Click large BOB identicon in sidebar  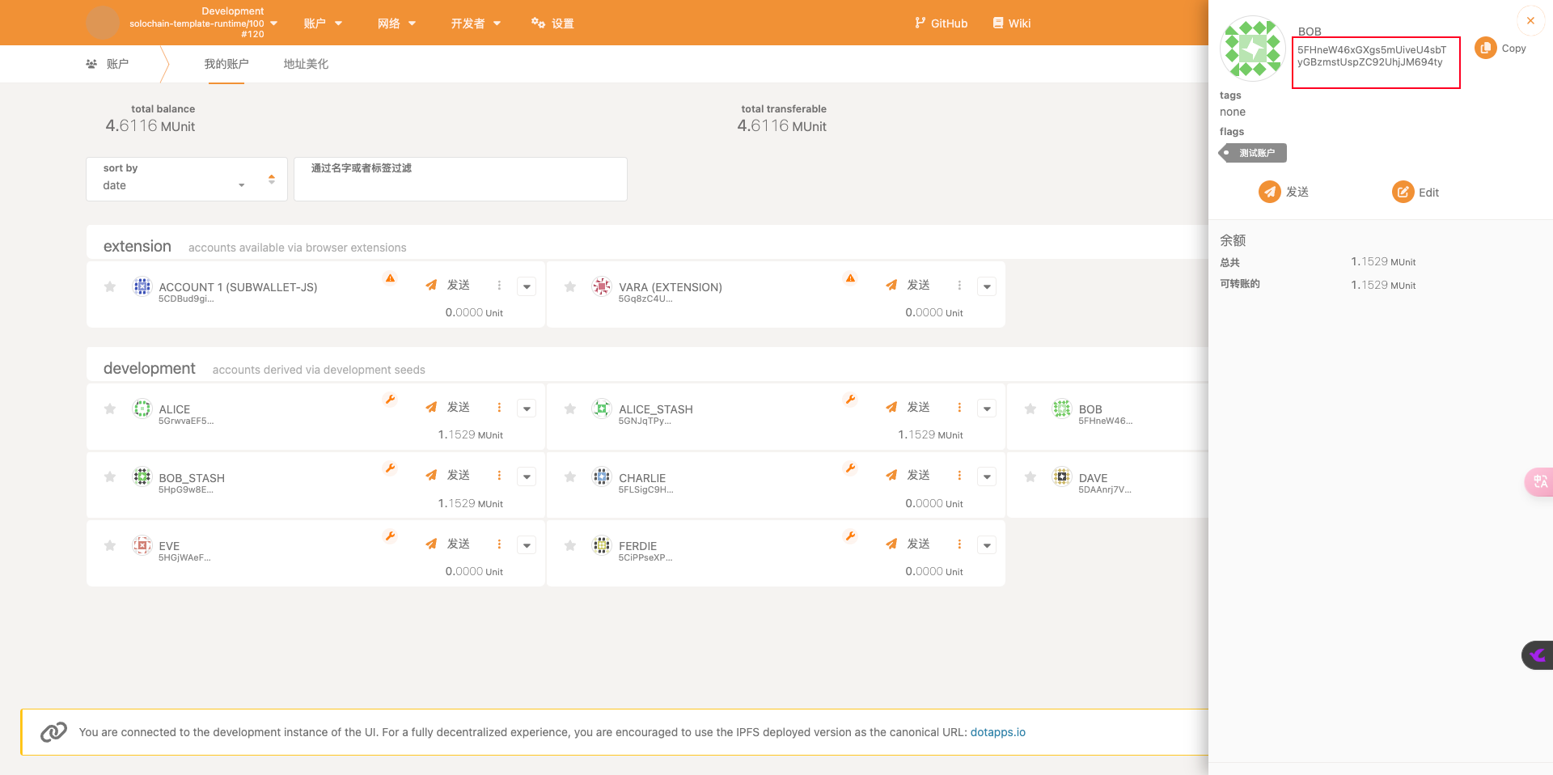(x=1252, y=49)
